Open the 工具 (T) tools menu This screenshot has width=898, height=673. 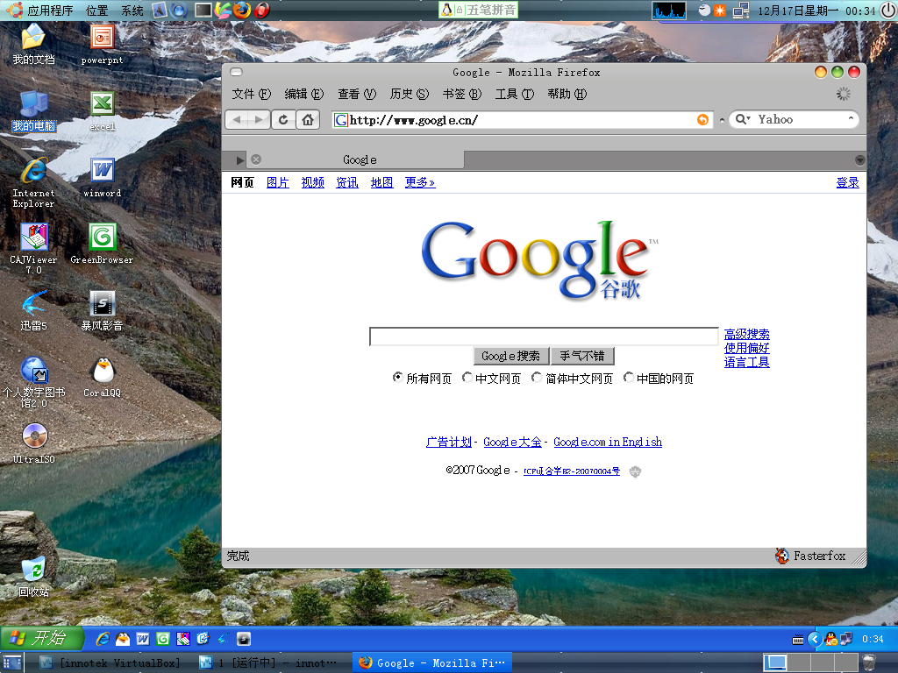click(x=515, y=94)
